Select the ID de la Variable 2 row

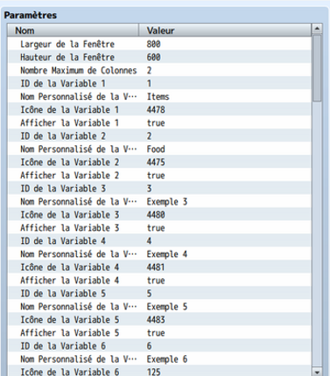point(159,136)
